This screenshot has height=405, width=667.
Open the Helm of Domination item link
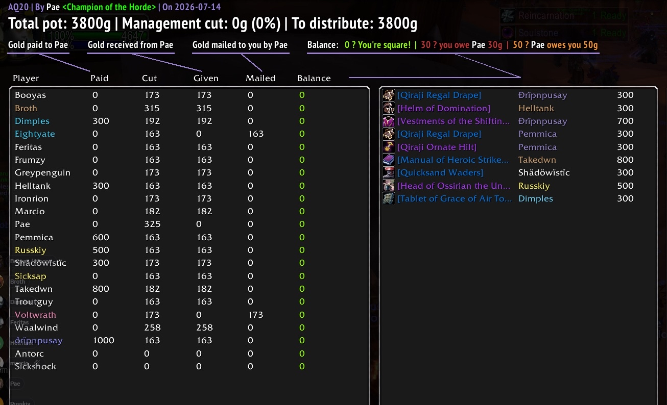[444, 108]
